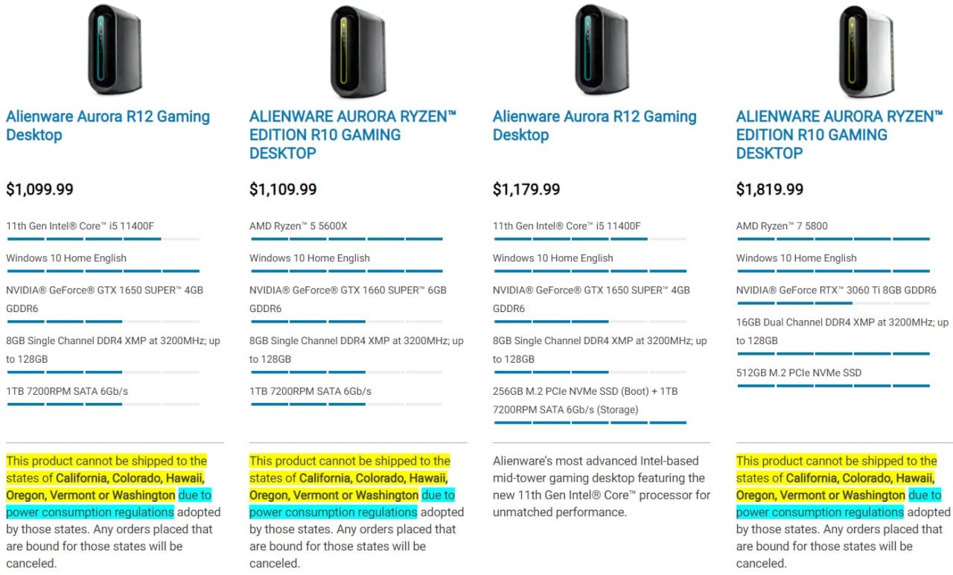Click the $1,819.99 price

pos(770,189)
